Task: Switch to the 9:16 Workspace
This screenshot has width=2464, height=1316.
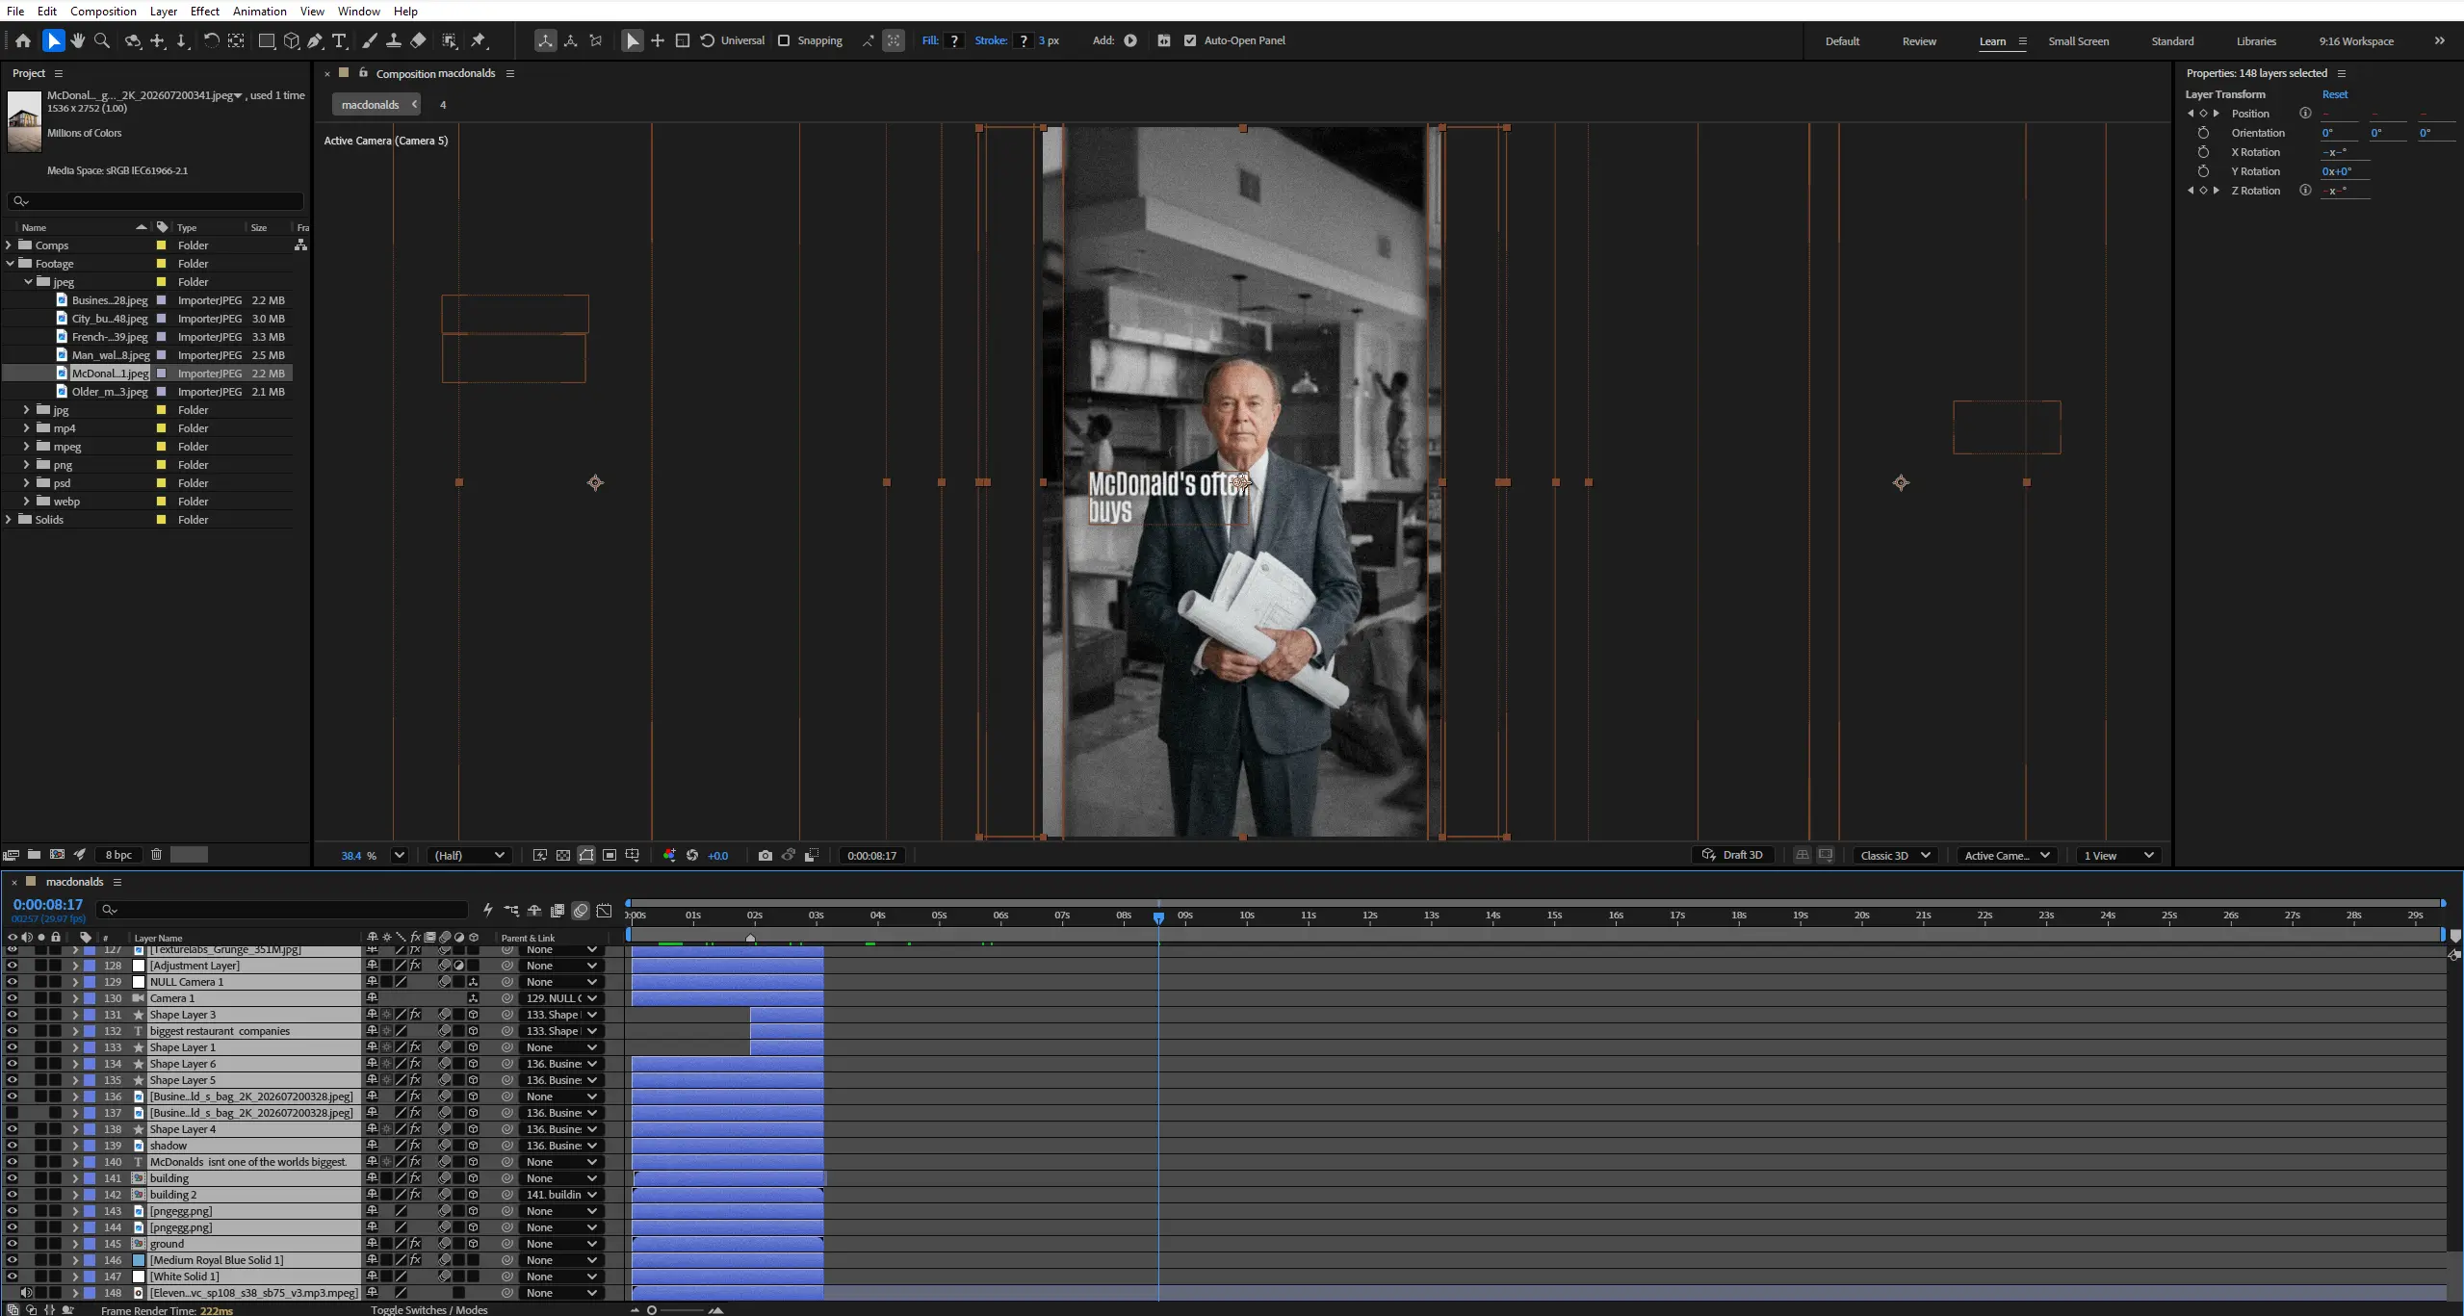Action: coord(2356,41)
